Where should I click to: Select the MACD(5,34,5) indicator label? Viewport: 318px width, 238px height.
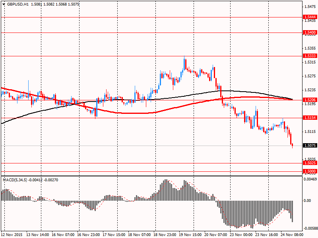coord(15,180)
